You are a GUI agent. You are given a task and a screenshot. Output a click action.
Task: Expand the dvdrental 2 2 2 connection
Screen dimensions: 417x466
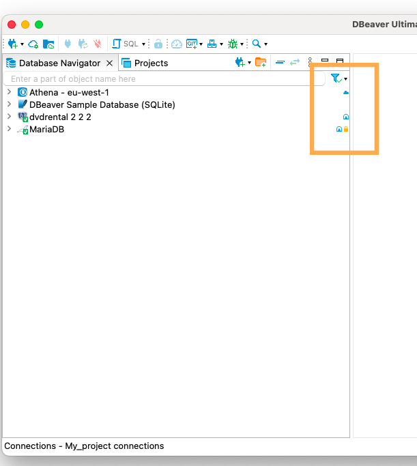coord(10,116)
